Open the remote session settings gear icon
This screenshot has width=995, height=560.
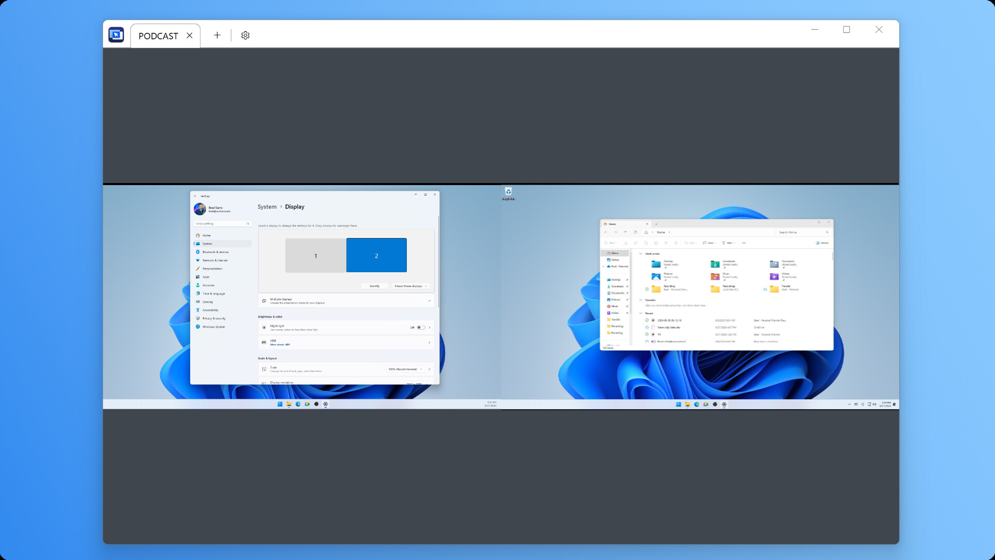coord(245,35)
